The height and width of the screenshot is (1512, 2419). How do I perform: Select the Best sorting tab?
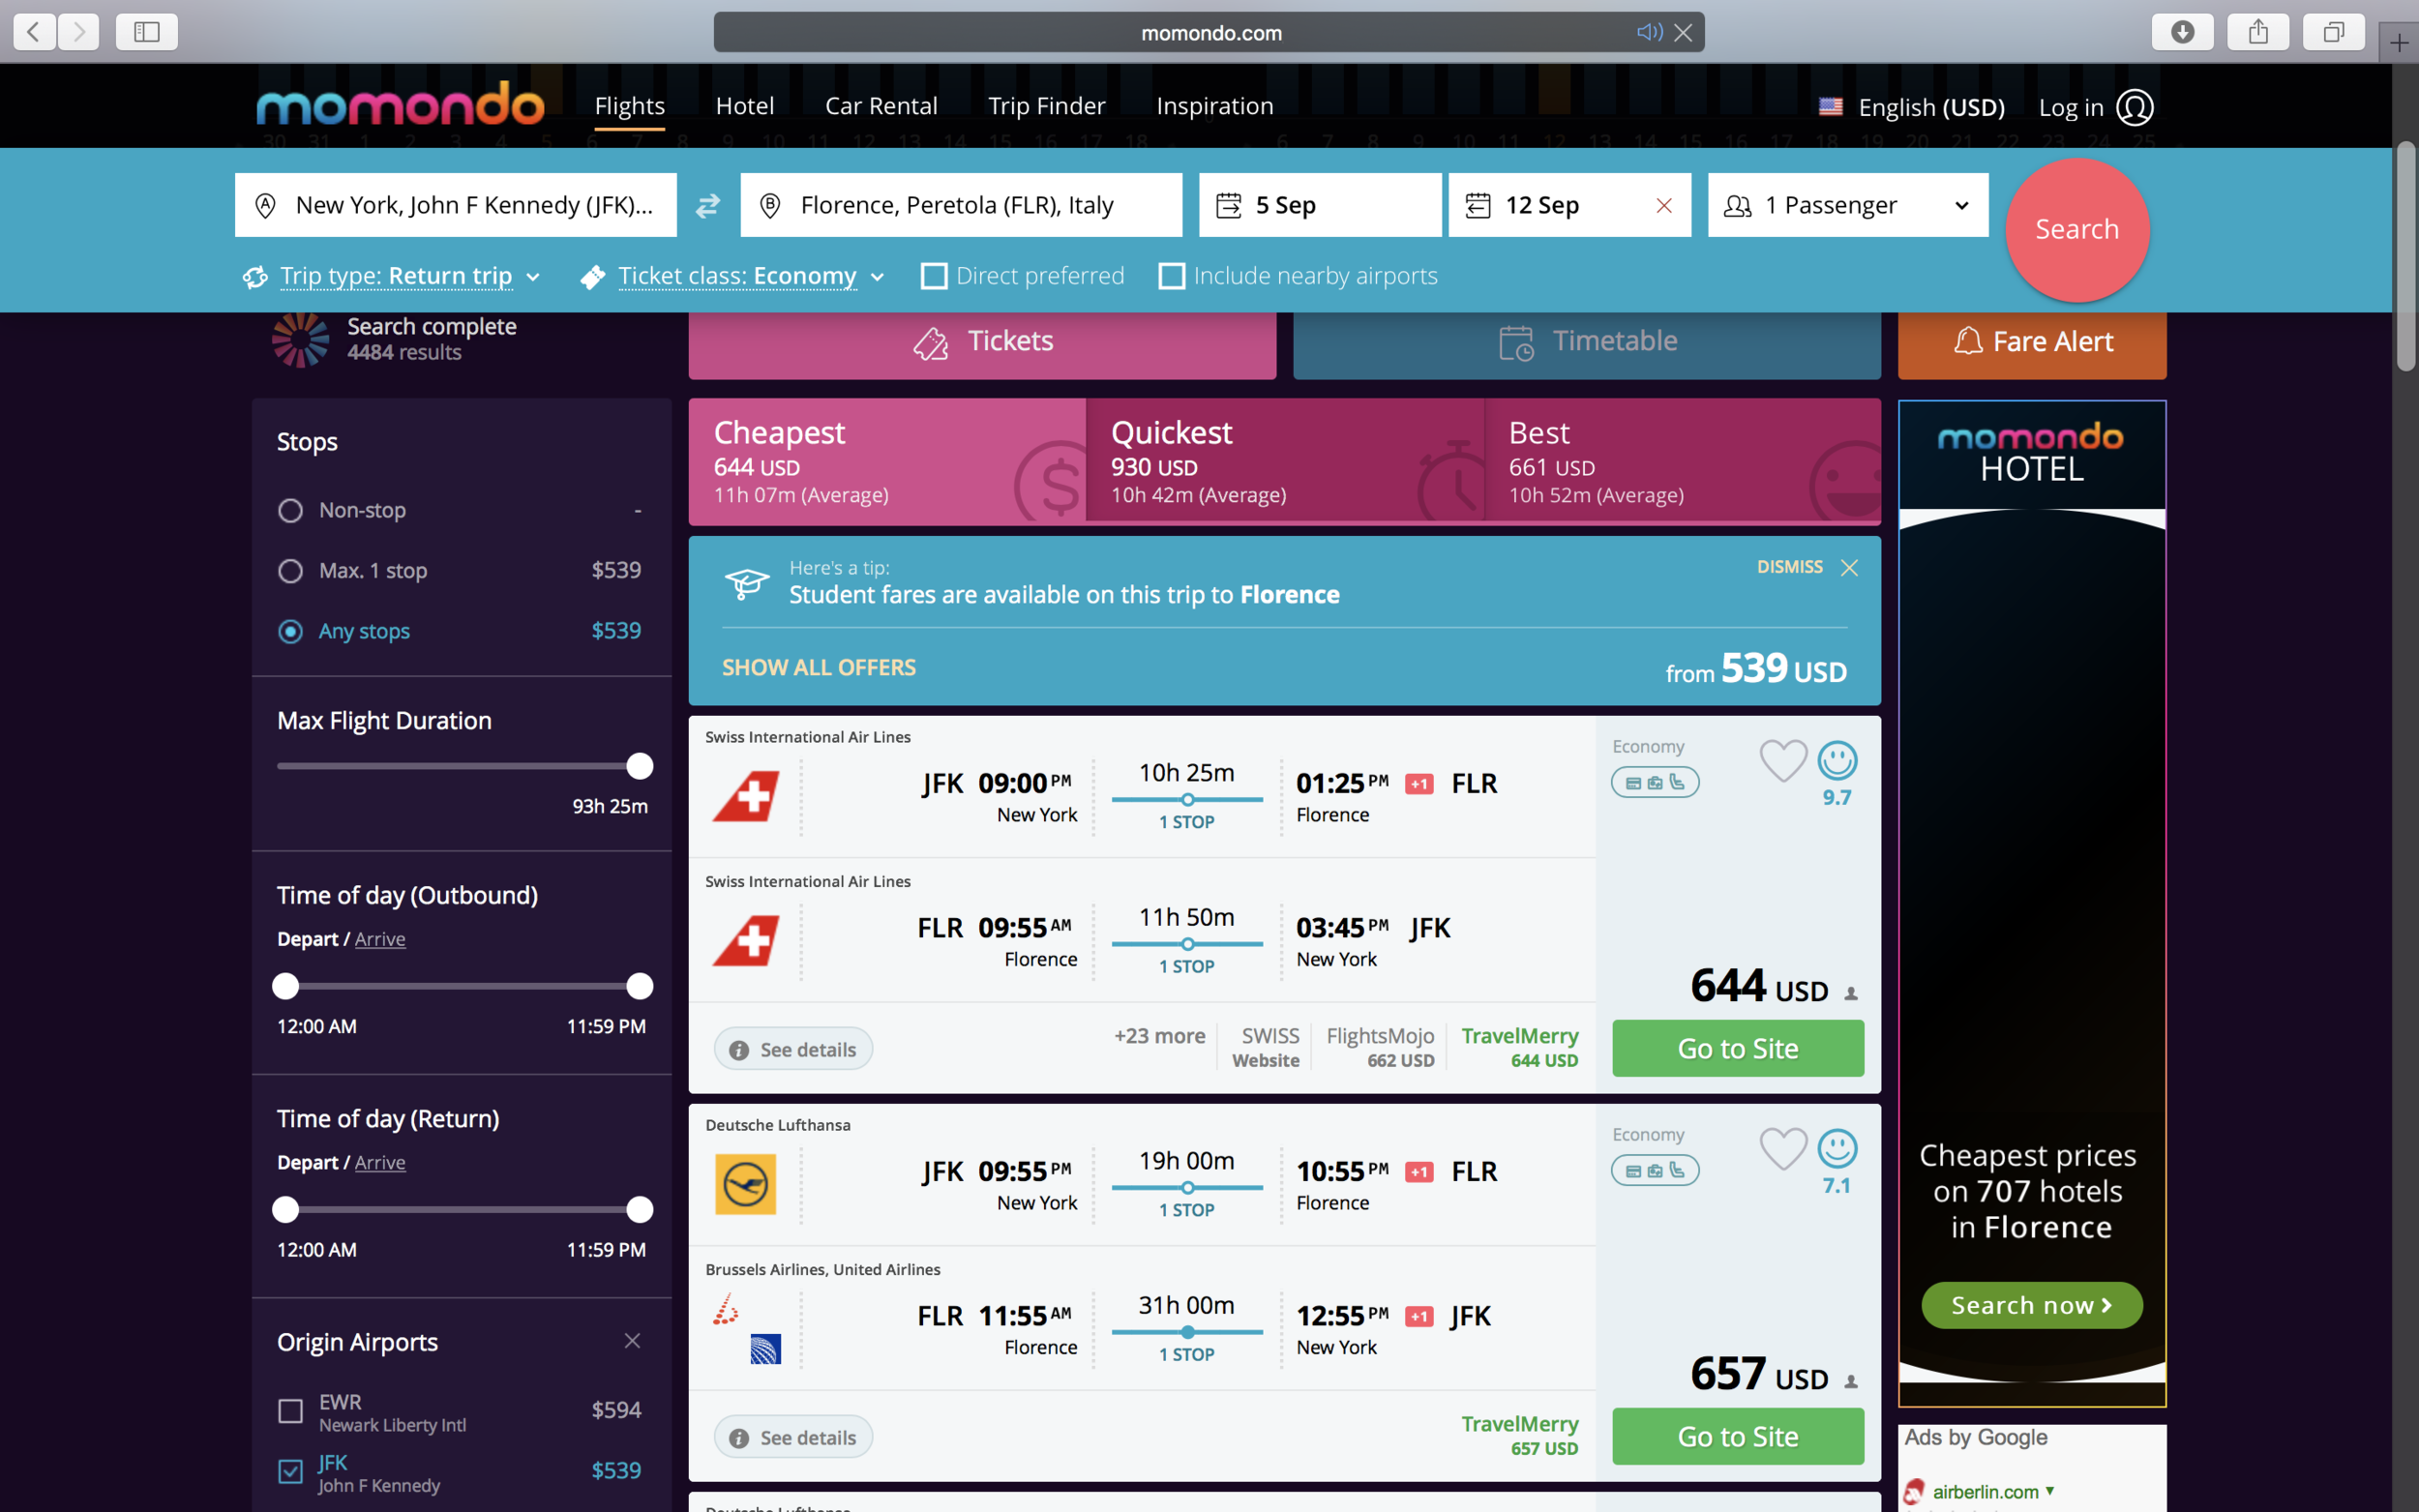1682,462
